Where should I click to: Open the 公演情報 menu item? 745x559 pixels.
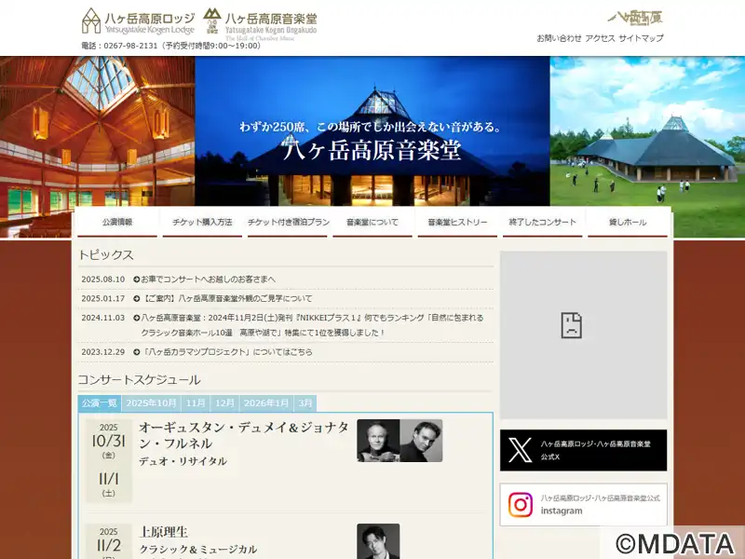point(117,222)
